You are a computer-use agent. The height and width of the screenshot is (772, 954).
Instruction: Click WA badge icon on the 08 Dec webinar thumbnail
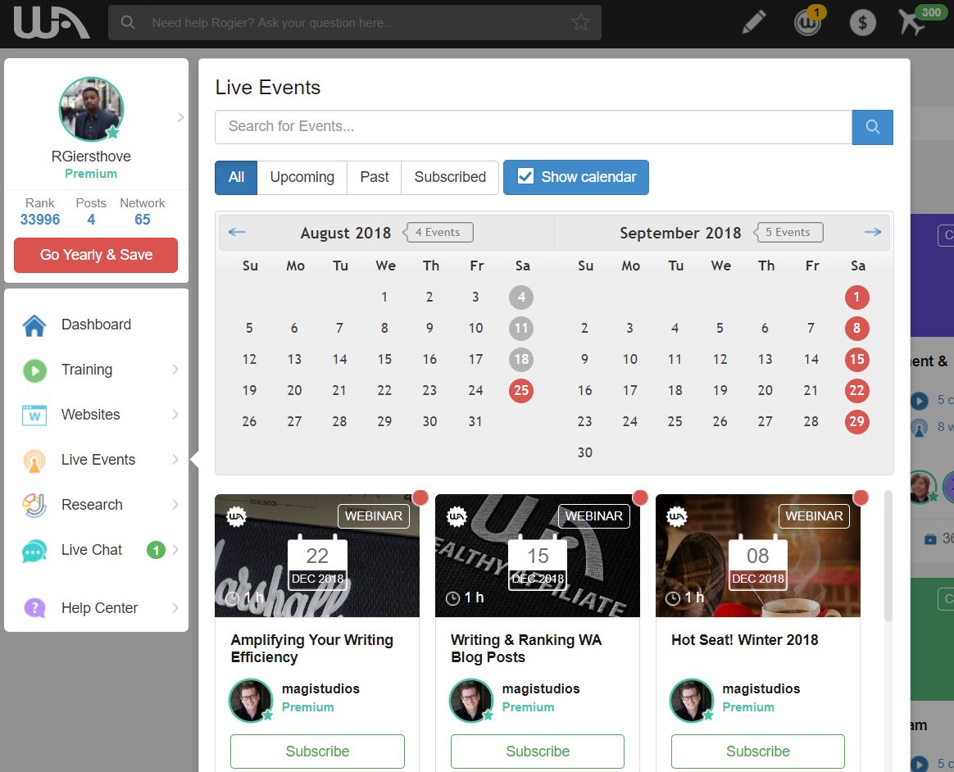click(x=677, y=516)
